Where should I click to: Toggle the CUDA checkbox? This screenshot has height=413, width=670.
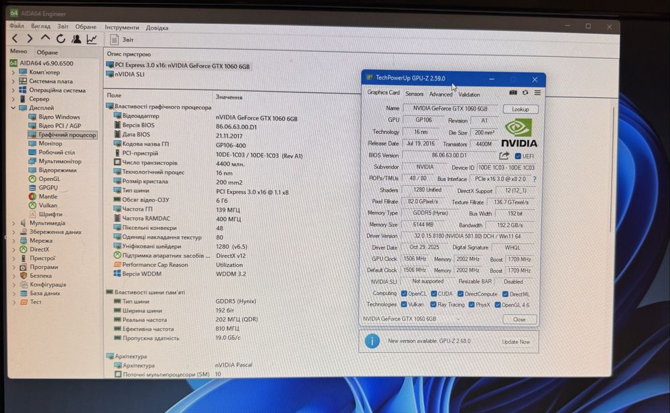pos(433,294)
